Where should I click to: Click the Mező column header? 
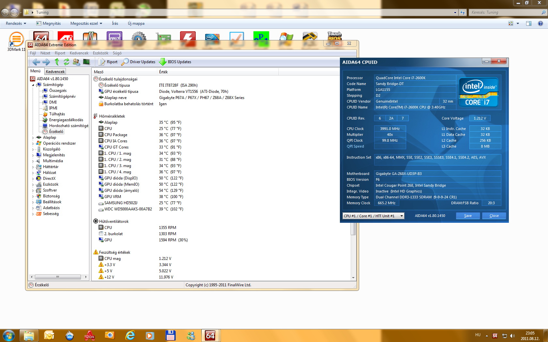point(125,72)
